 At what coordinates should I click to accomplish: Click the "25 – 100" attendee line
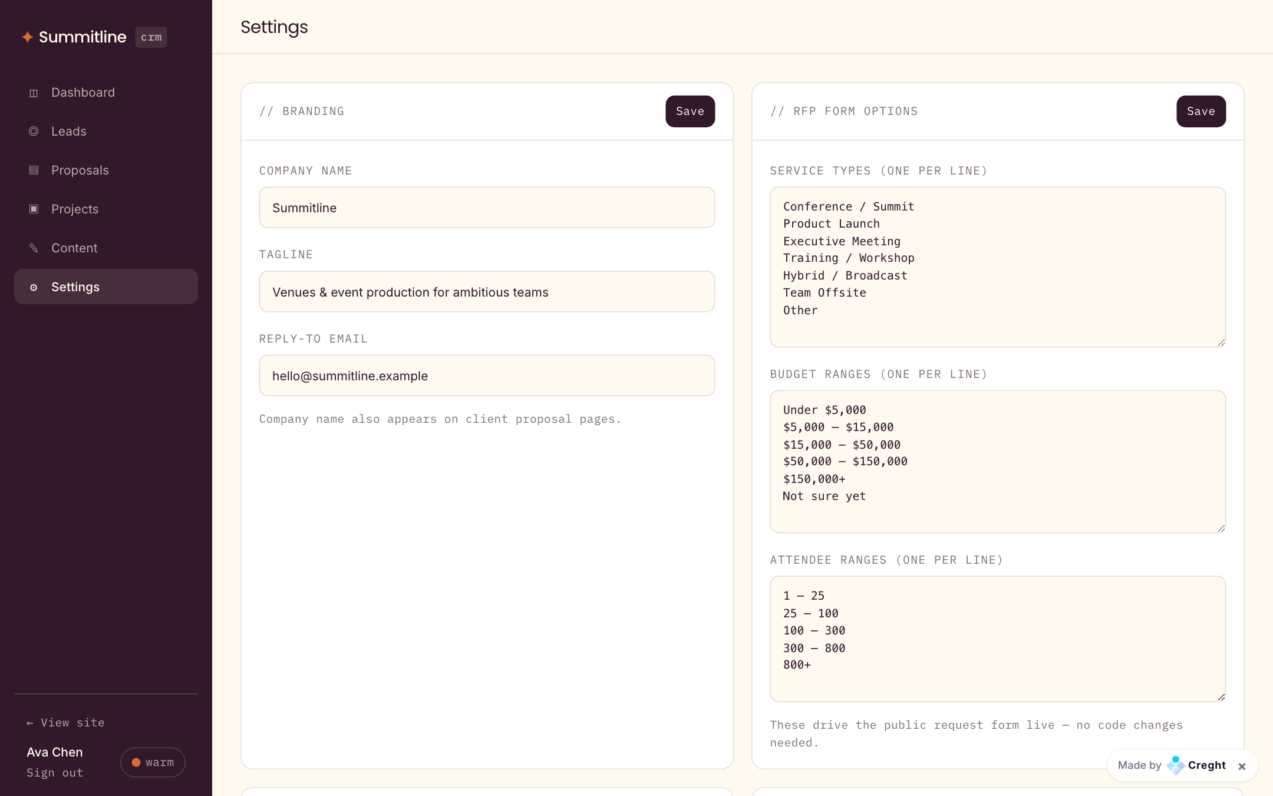coord(811,614)
